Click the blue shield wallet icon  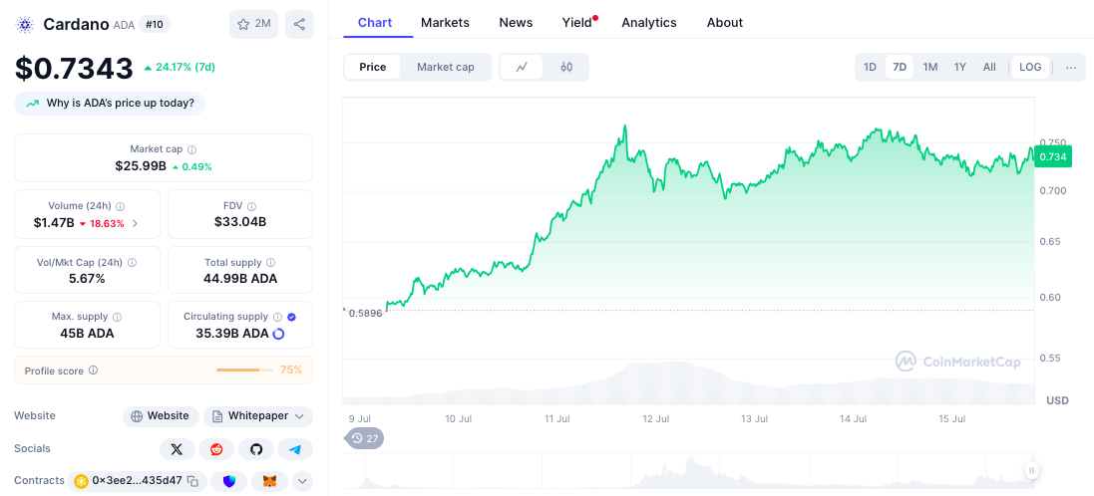click(229, 481)
